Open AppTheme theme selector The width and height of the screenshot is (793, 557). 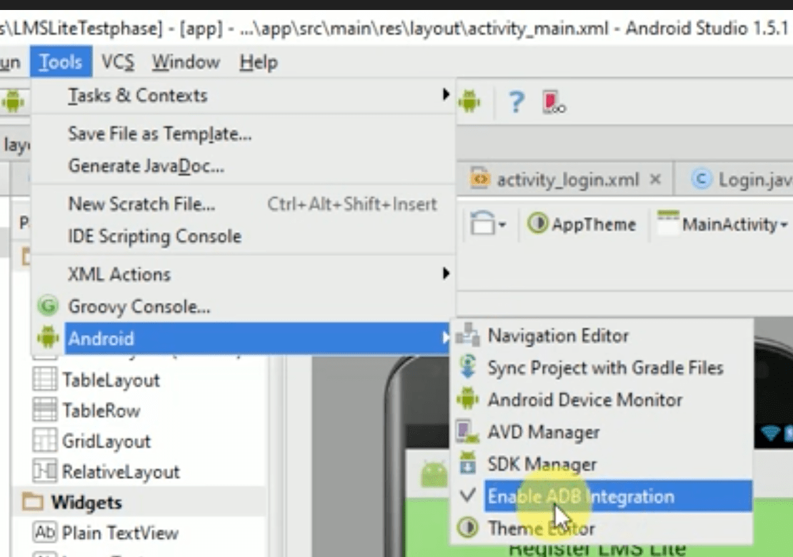pos(582,224)
